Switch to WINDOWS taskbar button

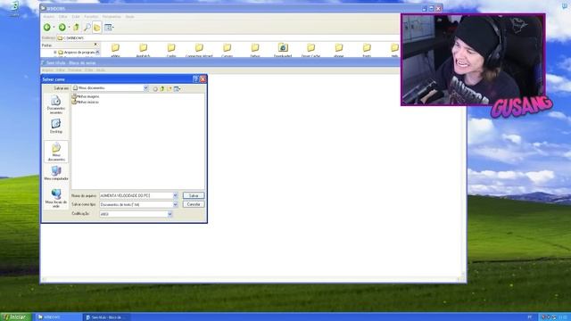tap(58, 317)
